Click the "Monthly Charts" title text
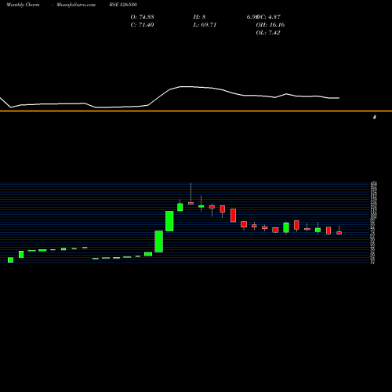The width and height of the screenshot is (392, 392). [23, 5]
